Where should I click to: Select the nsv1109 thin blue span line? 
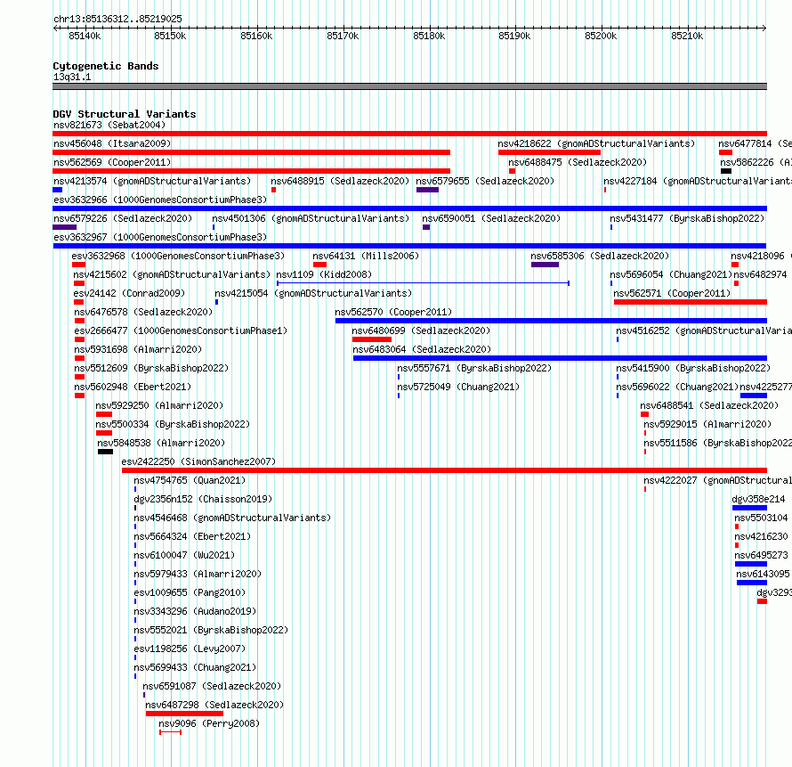click(424, 283)
